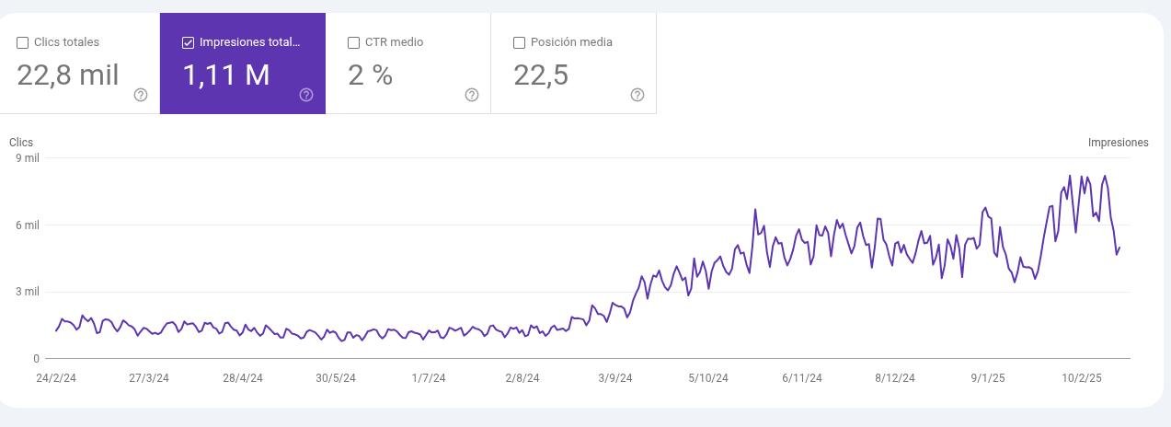Open help icon in Clics totales card

(141, 95)
